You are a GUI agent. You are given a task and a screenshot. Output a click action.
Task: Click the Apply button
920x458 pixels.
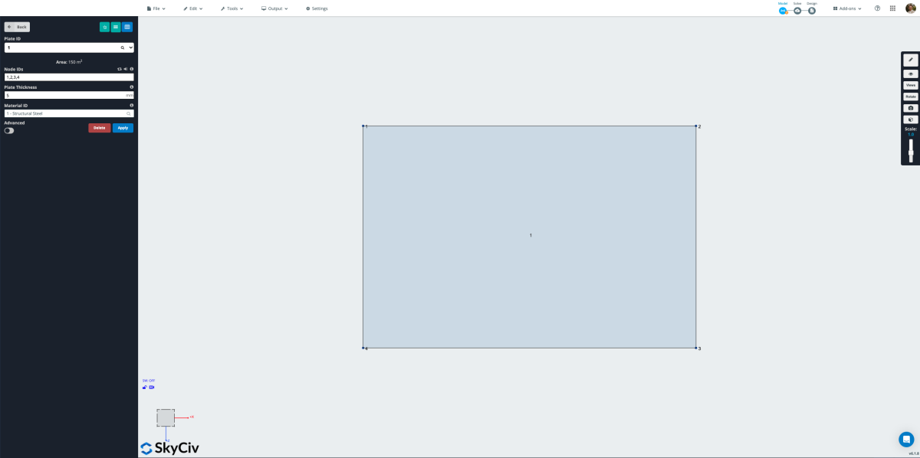[122, 128]
